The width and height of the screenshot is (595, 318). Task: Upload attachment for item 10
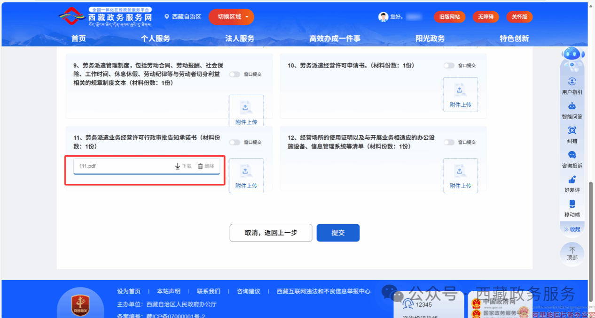tap(460, 95)
